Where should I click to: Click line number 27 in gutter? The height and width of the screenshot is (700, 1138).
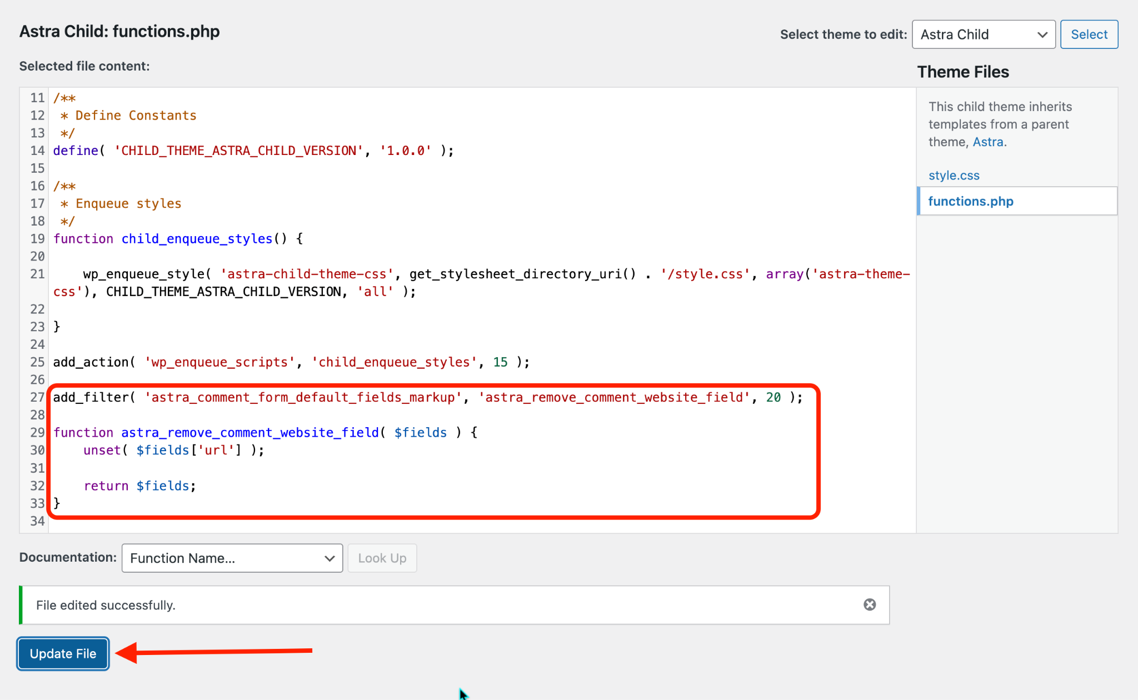(x=37, y=397)
